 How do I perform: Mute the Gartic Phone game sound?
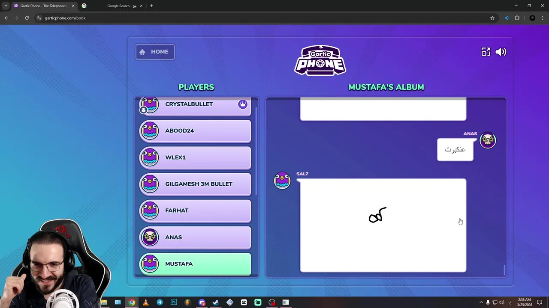(501, 52)
